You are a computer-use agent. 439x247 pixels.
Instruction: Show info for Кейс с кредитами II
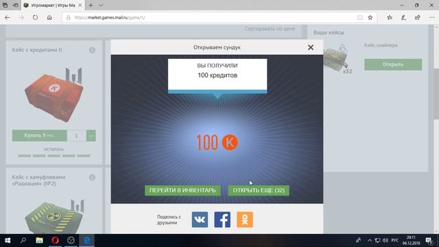92,50
